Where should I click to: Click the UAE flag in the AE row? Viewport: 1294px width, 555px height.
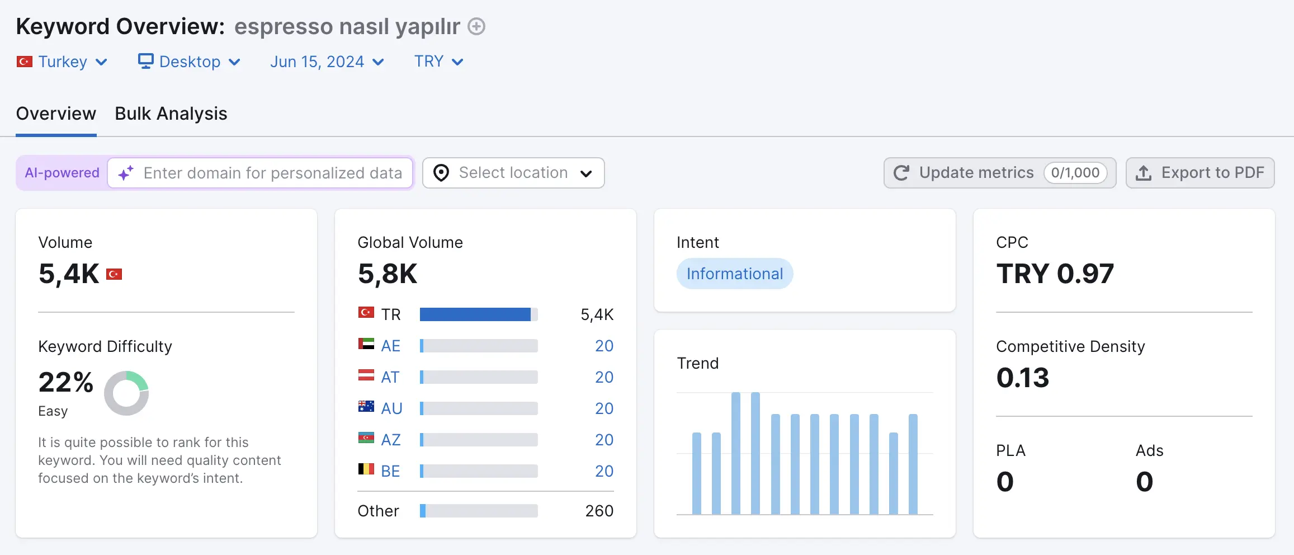point(366,344)
